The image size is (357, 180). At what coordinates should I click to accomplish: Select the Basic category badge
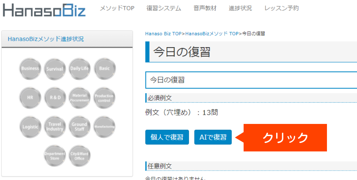104,69
